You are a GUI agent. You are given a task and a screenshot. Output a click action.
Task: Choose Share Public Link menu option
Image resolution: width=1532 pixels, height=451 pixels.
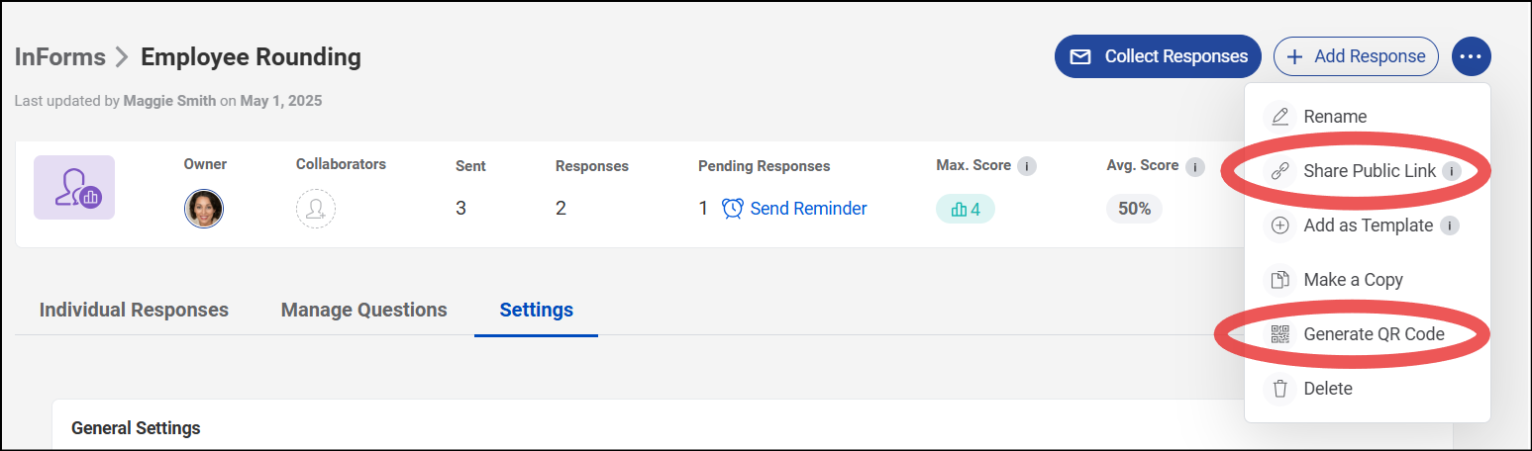(1367, 171)
